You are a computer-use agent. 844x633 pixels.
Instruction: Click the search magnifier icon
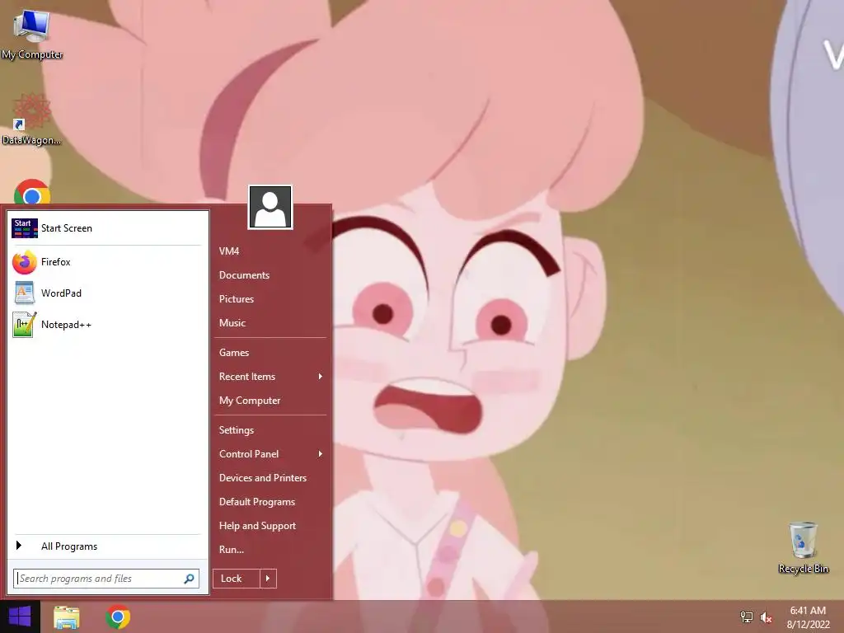tap(189, 579)
